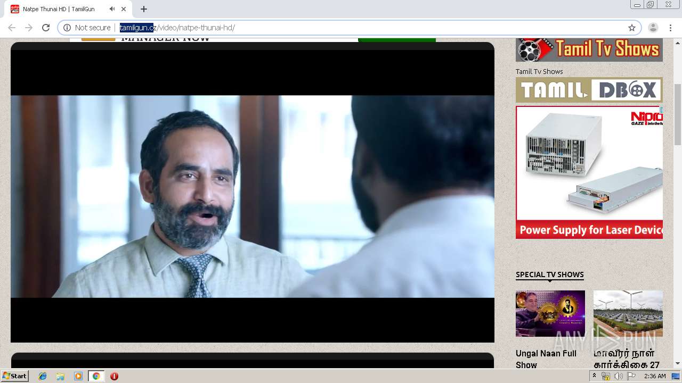
Task: Open the Ungal Naan Full Show thumbnail
Action: coord(550,313)
